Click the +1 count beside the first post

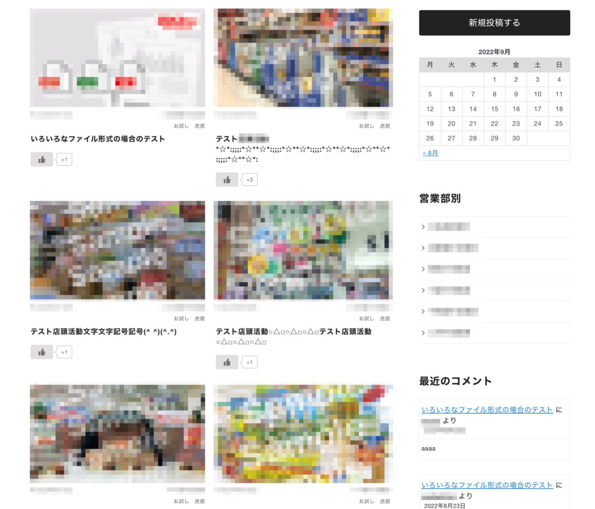(x=64, y=159)
